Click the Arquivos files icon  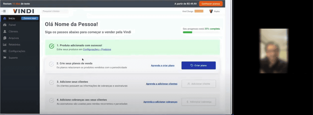(5, 38)
